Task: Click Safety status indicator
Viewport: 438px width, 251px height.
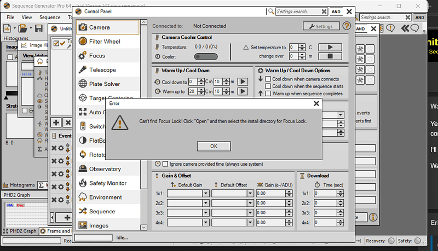Action: coord(418,241)
